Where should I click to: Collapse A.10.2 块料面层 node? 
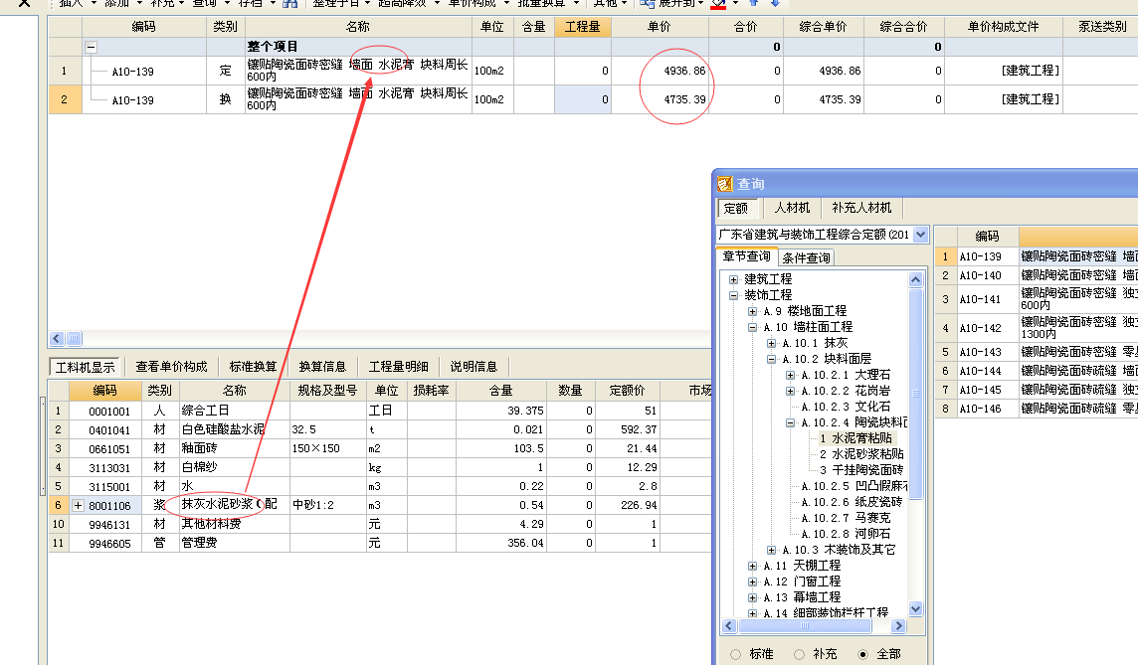(x=772, y=359)
